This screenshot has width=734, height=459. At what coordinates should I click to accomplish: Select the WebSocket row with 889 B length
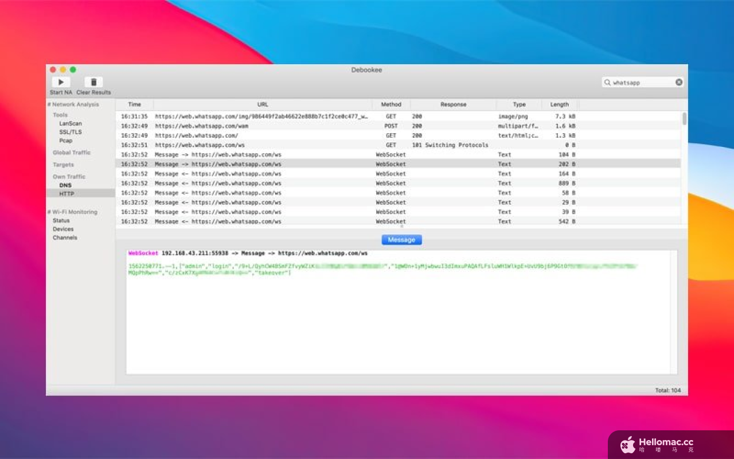pyautogui.click(x=399, y=183)
